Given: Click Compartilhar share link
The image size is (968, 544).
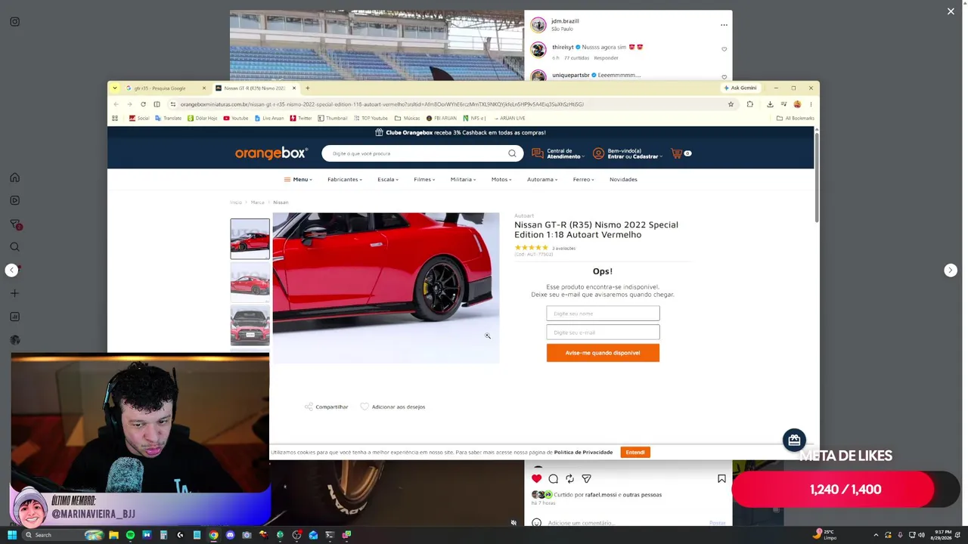Looking at the screenshot, I should (327, 406).
